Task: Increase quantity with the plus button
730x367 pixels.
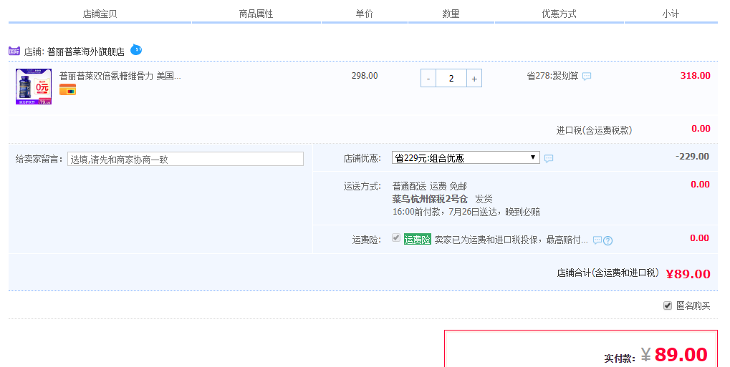Action: click(474, 78)
